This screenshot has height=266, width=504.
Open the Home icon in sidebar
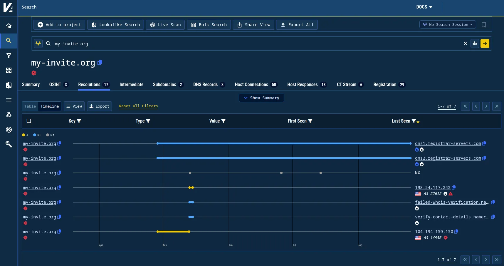[x=9, y=26]
